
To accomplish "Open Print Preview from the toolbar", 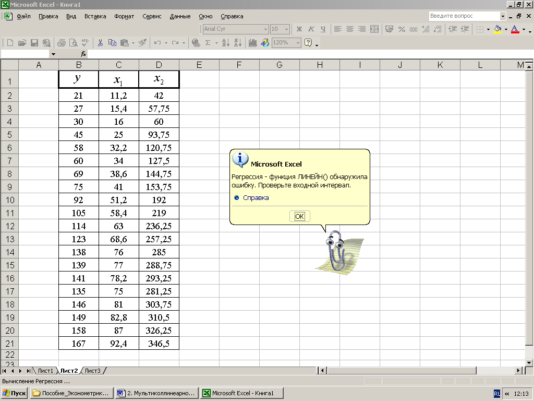I will tap(73, 43).
